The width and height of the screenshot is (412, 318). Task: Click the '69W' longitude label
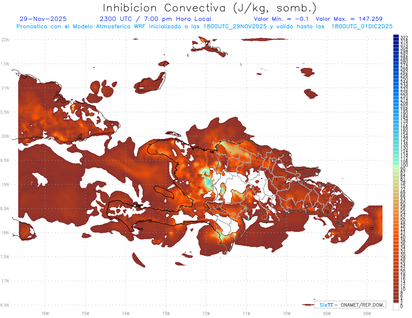327,313
